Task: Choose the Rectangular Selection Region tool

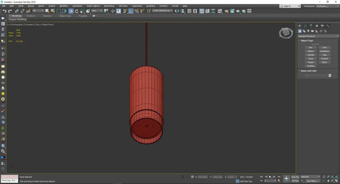Action: tap(59, 11)
